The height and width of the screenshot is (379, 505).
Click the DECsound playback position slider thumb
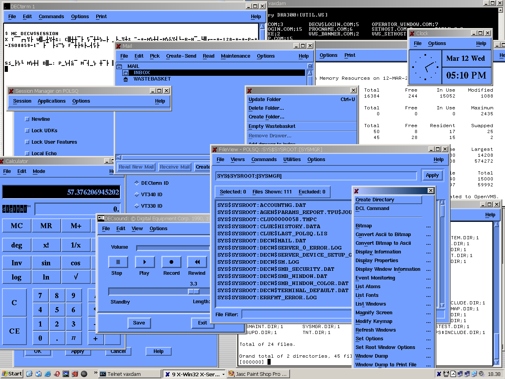[193, 292]
